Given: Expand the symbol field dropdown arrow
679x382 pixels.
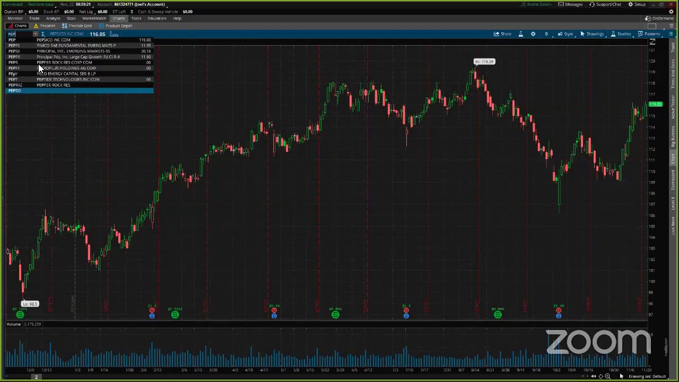Looking at the screenshot, I should pyautogui.click(x=36, y=34).
